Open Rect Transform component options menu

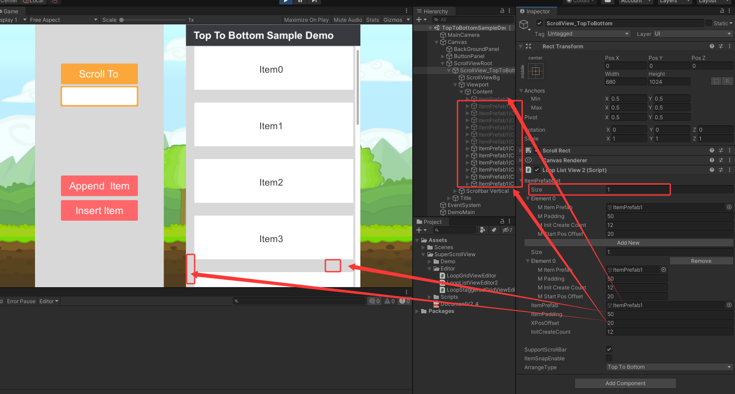pos(730,46)
